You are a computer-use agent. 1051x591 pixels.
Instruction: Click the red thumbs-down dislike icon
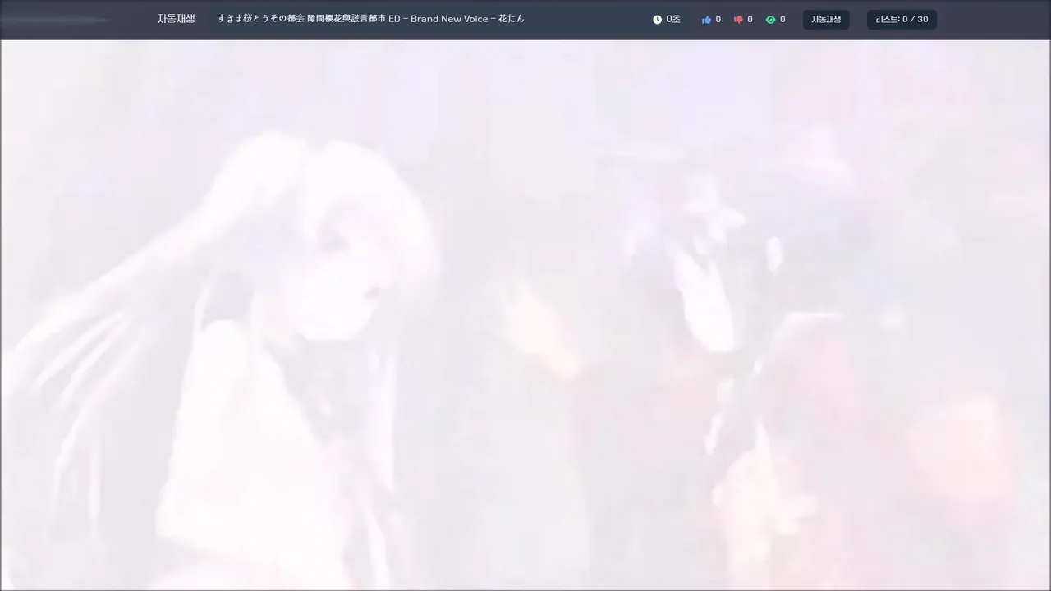738,20
